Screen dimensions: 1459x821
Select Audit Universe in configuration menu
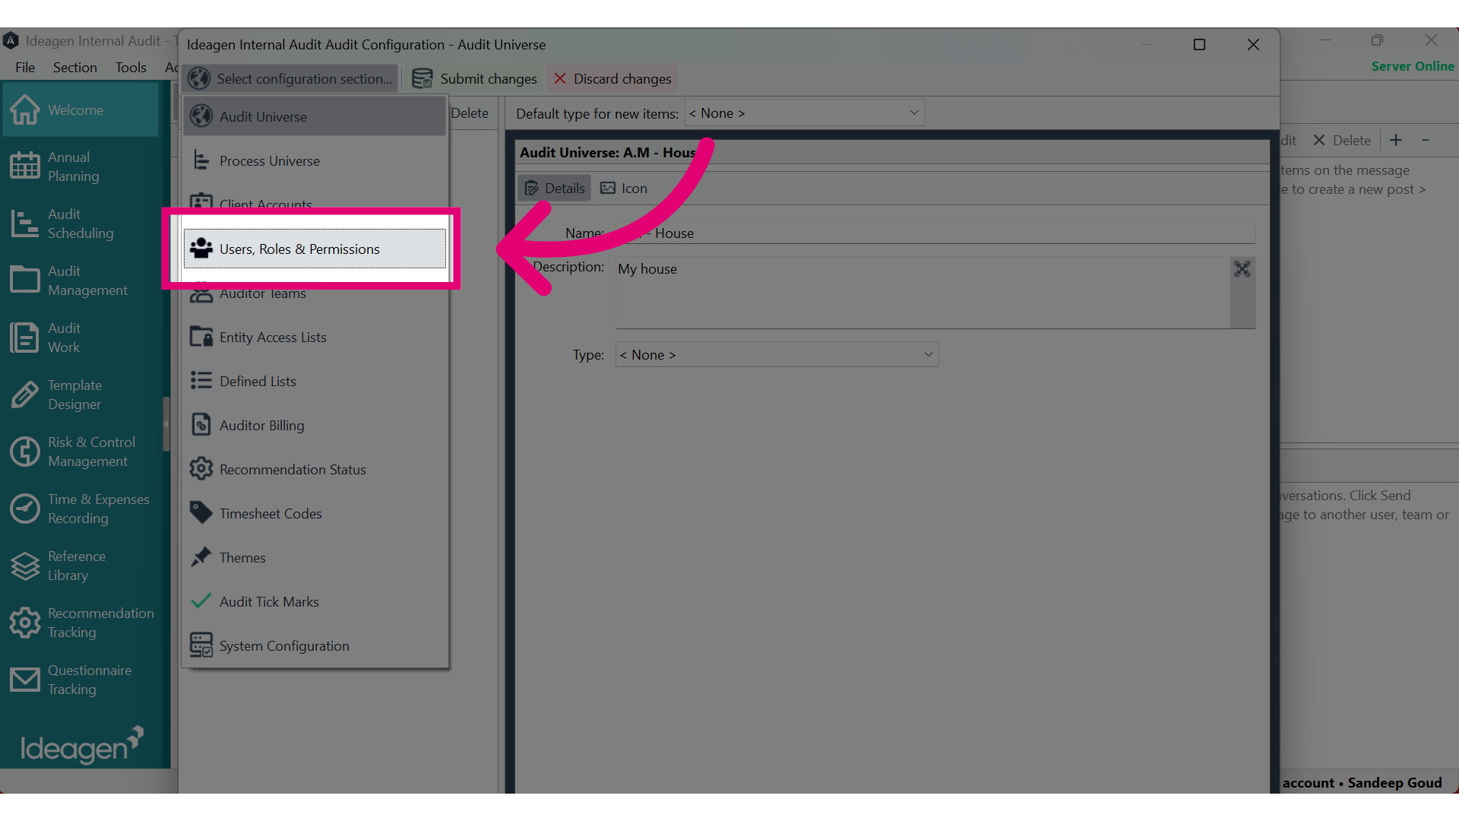tap(315, 116)
